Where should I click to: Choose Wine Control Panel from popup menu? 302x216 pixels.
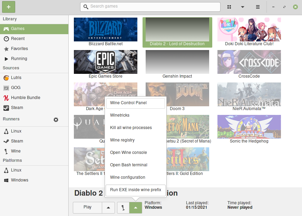click(136, 103)
